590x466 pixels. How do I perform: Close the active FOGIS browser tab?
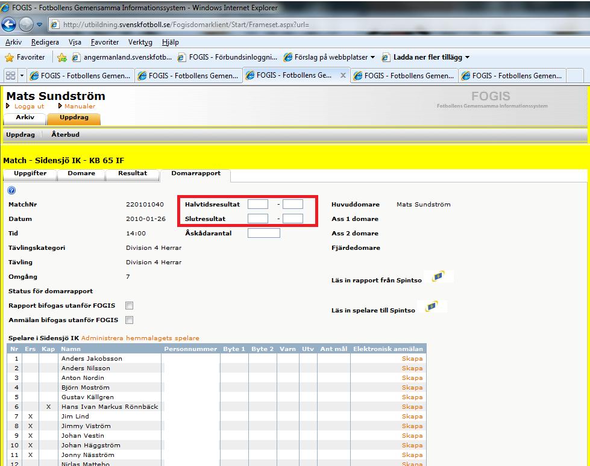(343, 75)
